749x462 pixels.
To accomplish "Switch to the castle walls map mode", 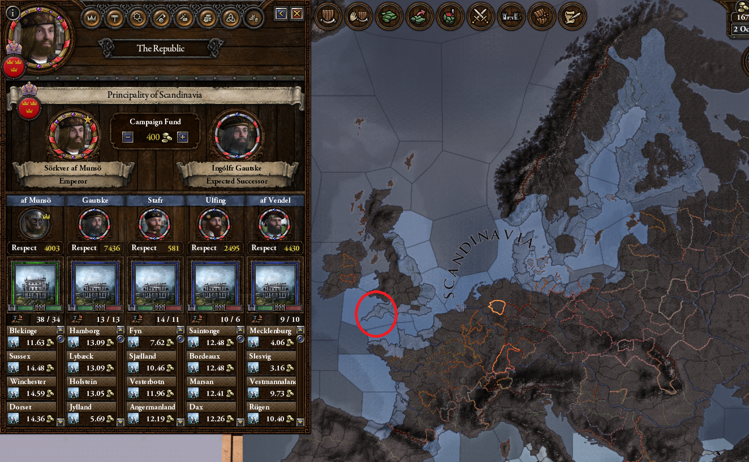I will 511,17.
